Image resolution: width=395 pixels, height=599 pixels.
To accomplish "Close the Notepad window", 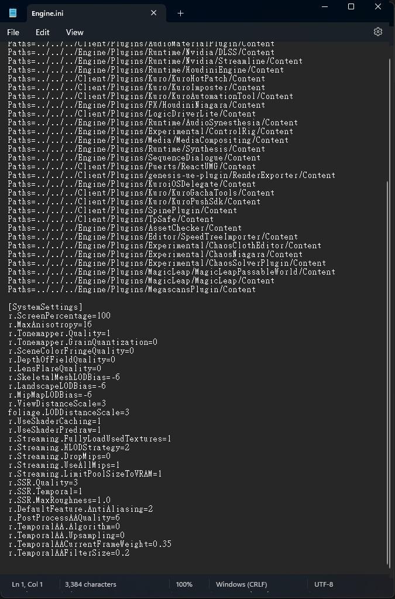I will 378,7.
